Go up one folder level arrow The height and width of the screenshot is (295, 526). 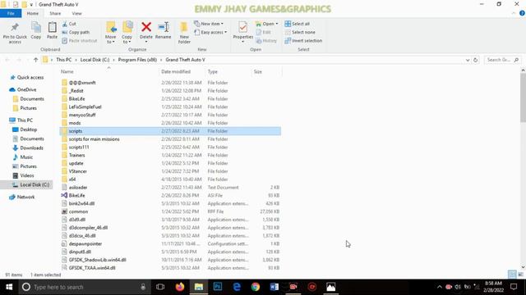(35, 60)
